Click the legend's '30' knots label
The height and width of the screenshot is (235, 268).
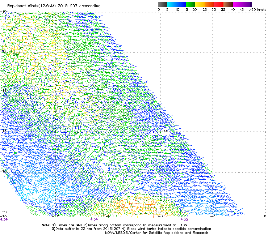tap(214, 10)
